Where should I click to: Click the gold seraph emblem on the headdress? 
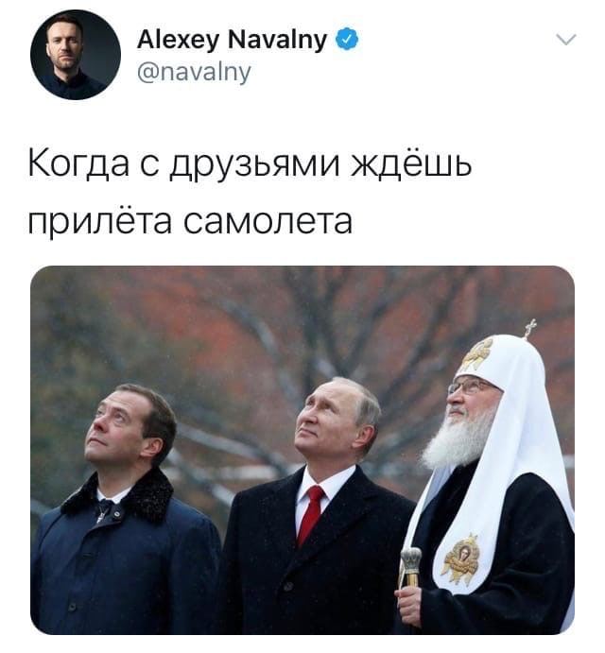[477, 353]
